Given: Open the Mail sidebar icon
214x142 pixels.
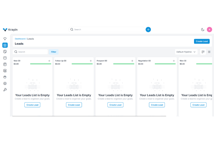Looking at the screenshot, I should pyautogui.click(x=5, y=58).
